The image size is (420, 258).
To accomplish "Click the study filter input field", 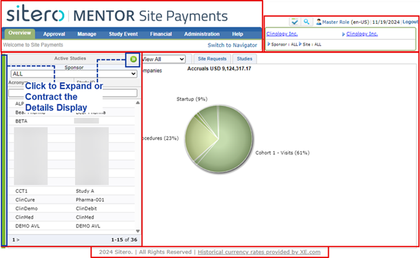I will click(73, 93).
